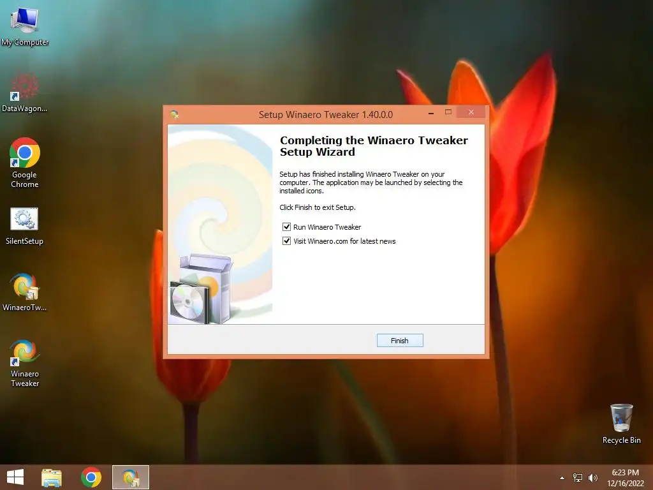Click the Winaero setup taskbar button
Screen dimensions: 653x490
[x=131, y=477]
